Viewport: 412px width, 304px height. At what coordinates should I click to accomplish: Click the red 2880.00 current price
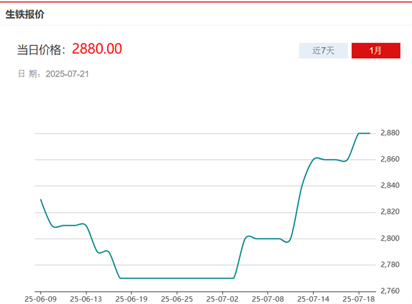97,49
